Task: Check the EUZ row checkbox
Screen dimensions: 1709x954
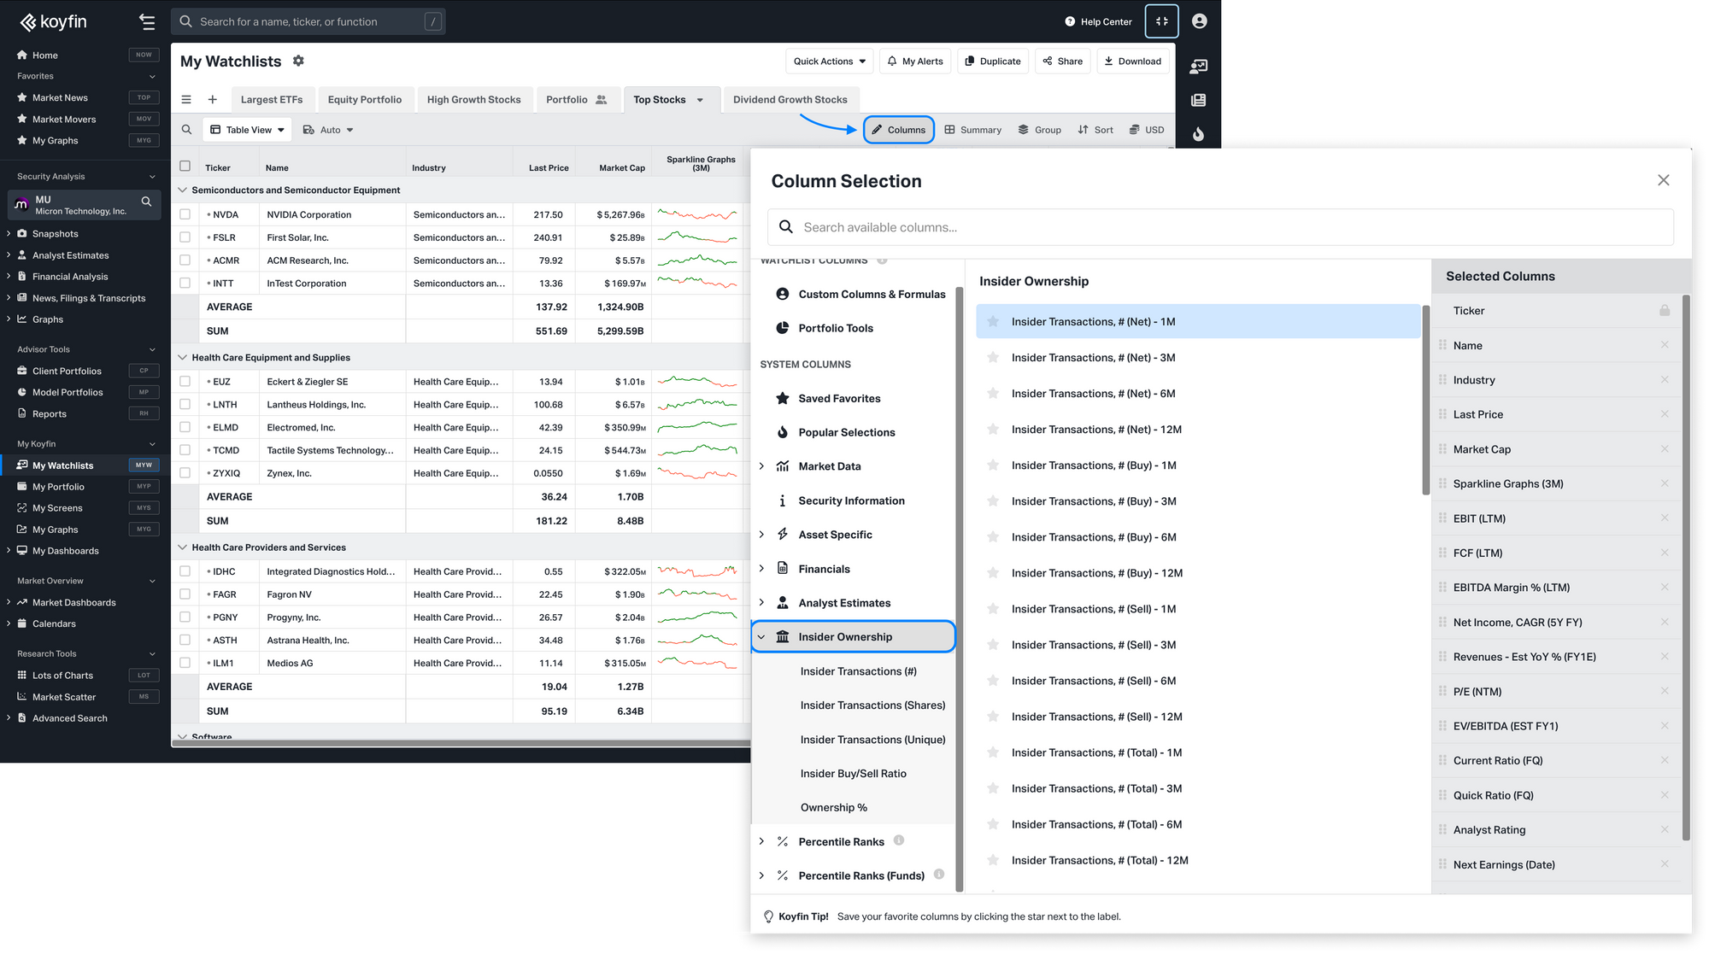Action: click(x=185, y=382)
